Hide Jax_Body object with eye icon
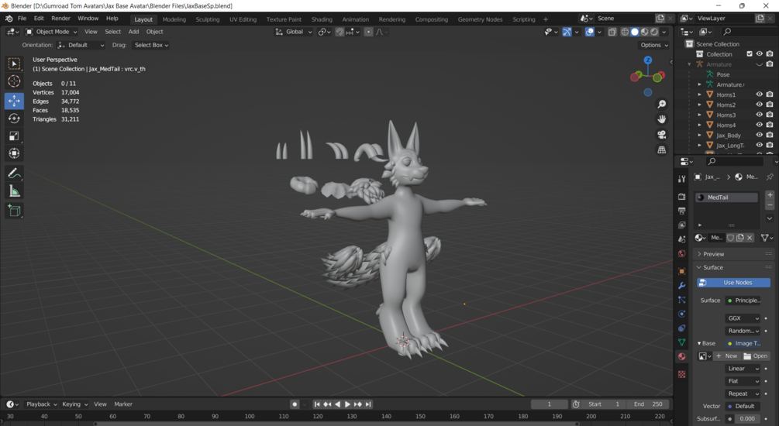The width and height of the screenshot is (779, 426). coord(759,135)
